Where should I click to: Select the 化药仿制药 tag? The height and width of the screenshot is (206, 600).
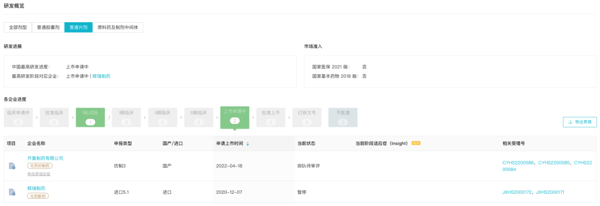tap(40, 166)
